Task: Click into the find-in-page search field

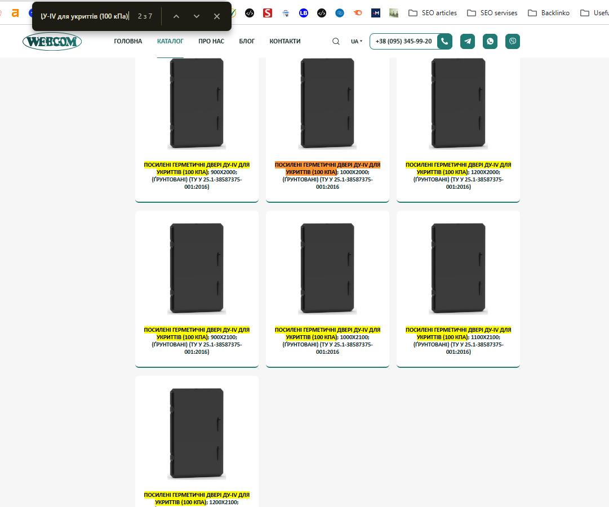Action: tap(85, 16)
